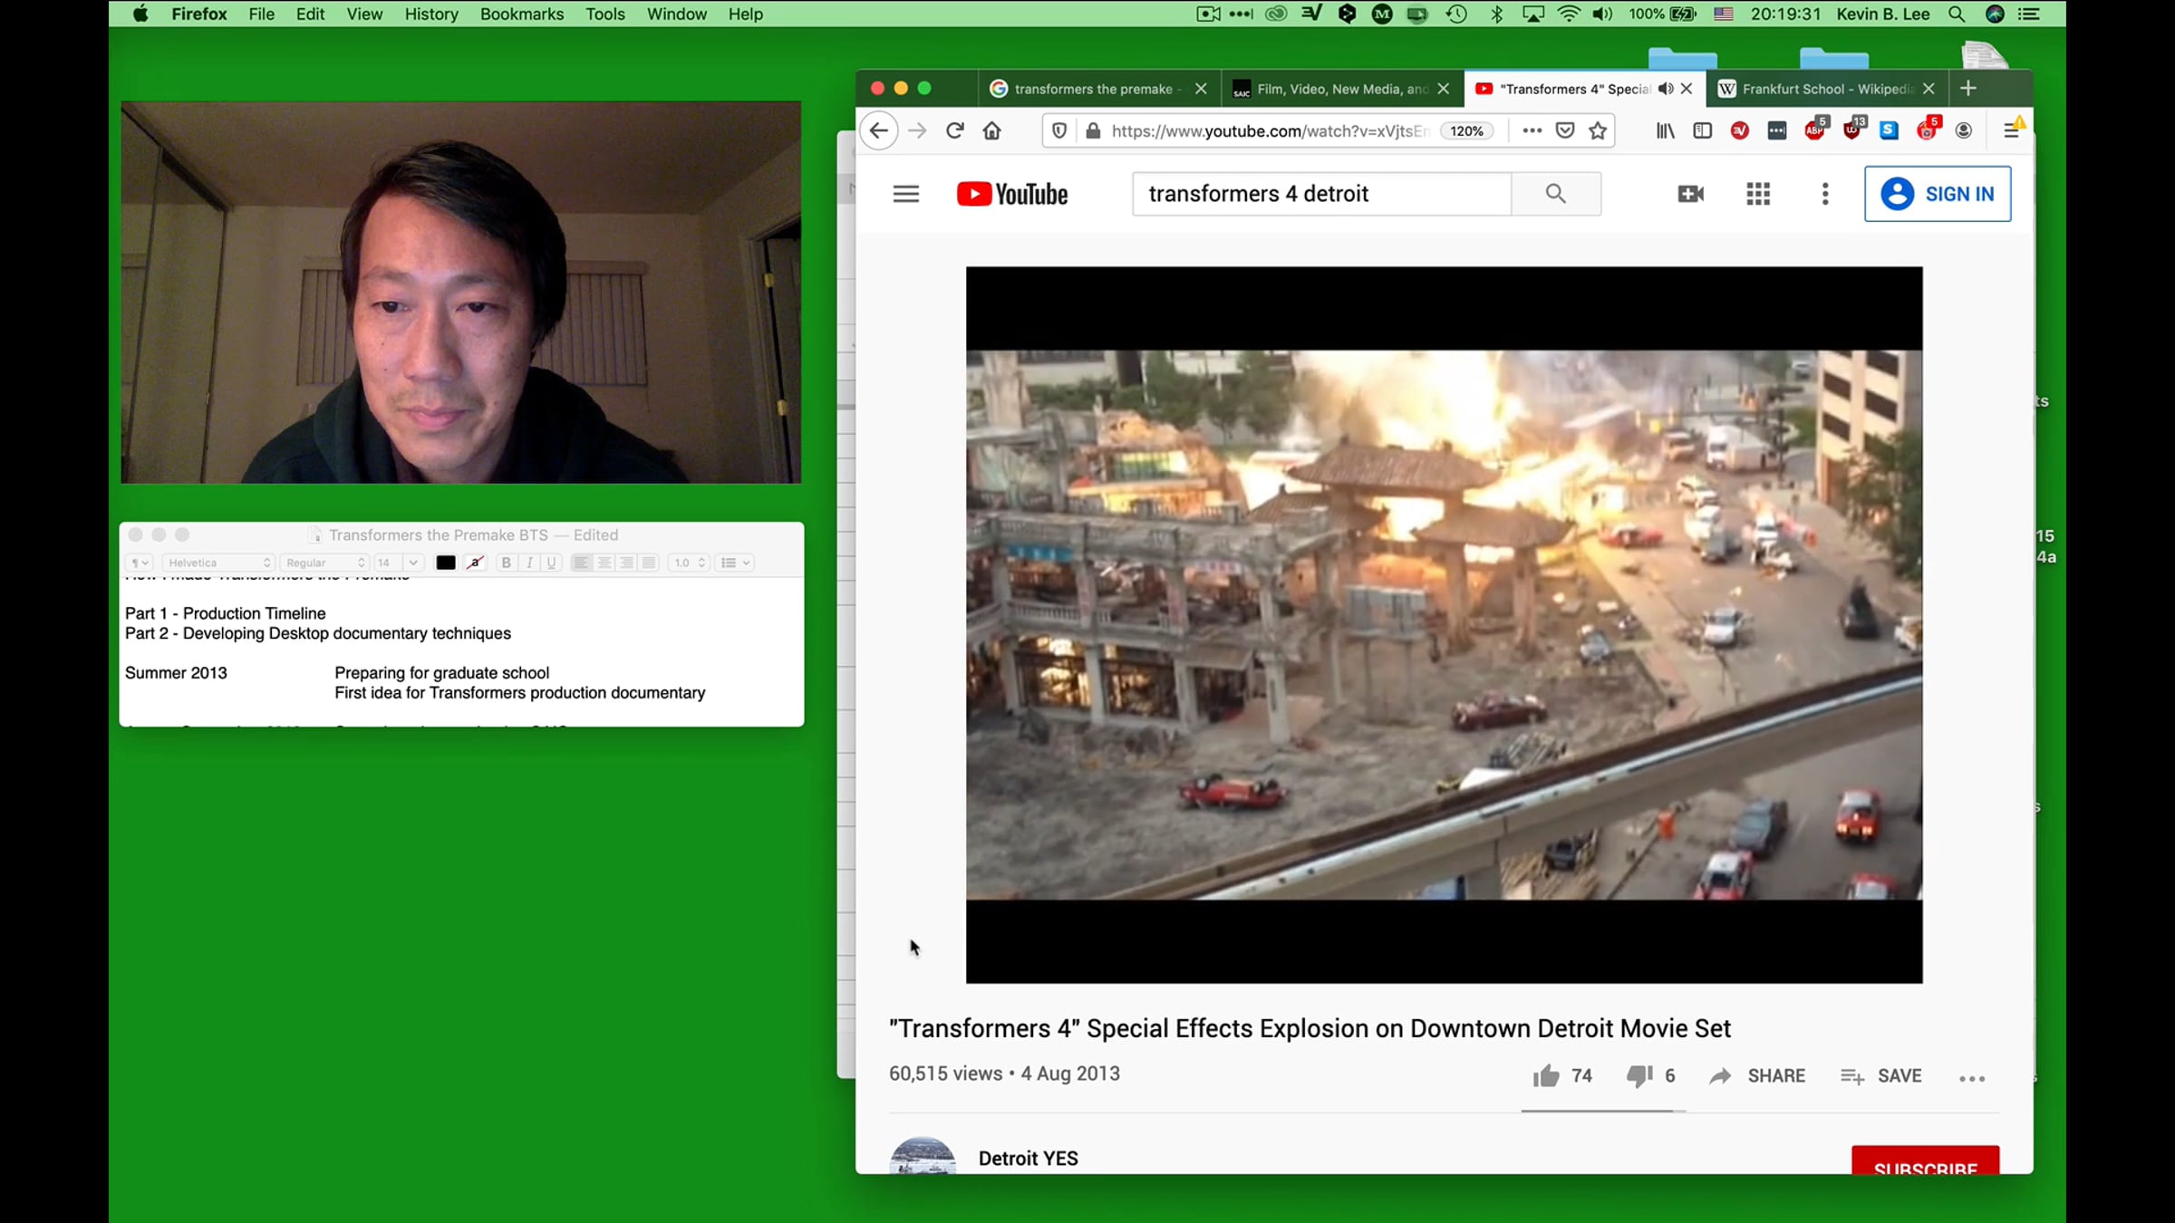Open line spacing 1.0 dropdown
The height and width of the screenshot is (1223, 2175).
click(688, 563)
